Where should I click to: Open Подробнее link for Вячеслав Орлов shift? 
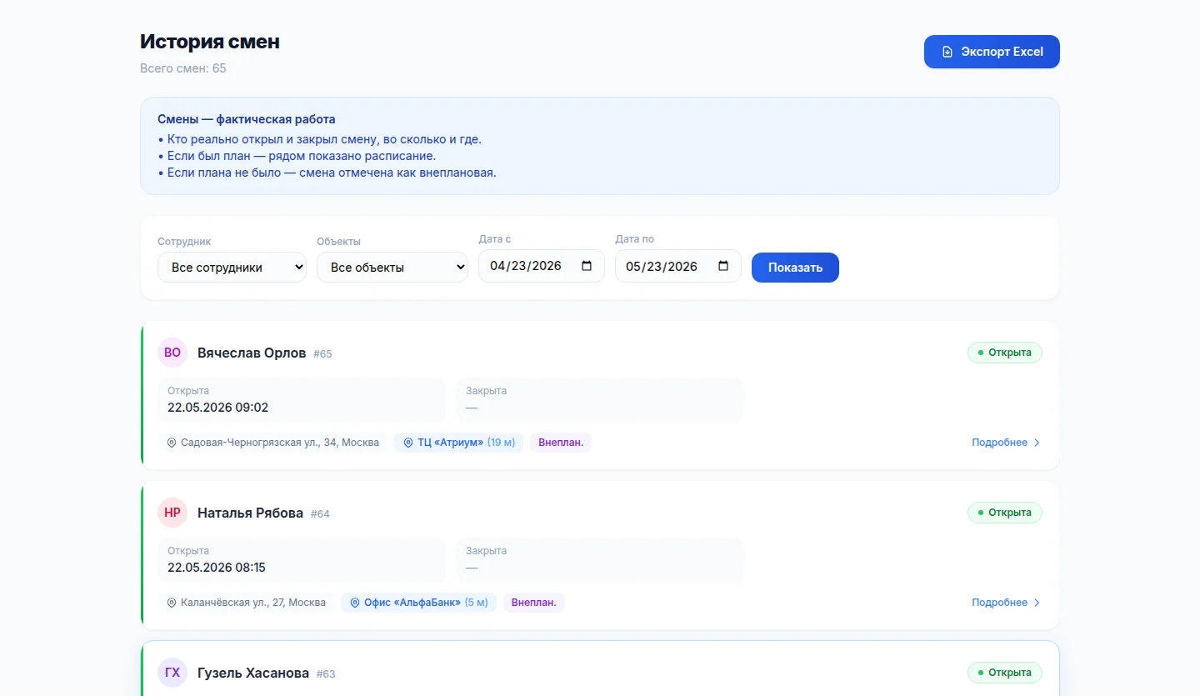pyautogui.click(x=1006, y=443)
